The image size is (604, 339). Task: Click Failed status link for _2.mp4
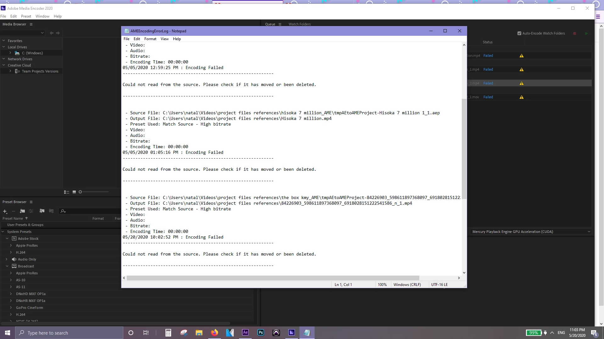488,83
